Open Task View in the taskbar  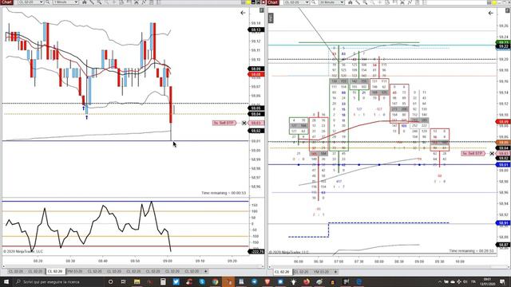click(x=123, y=281)
